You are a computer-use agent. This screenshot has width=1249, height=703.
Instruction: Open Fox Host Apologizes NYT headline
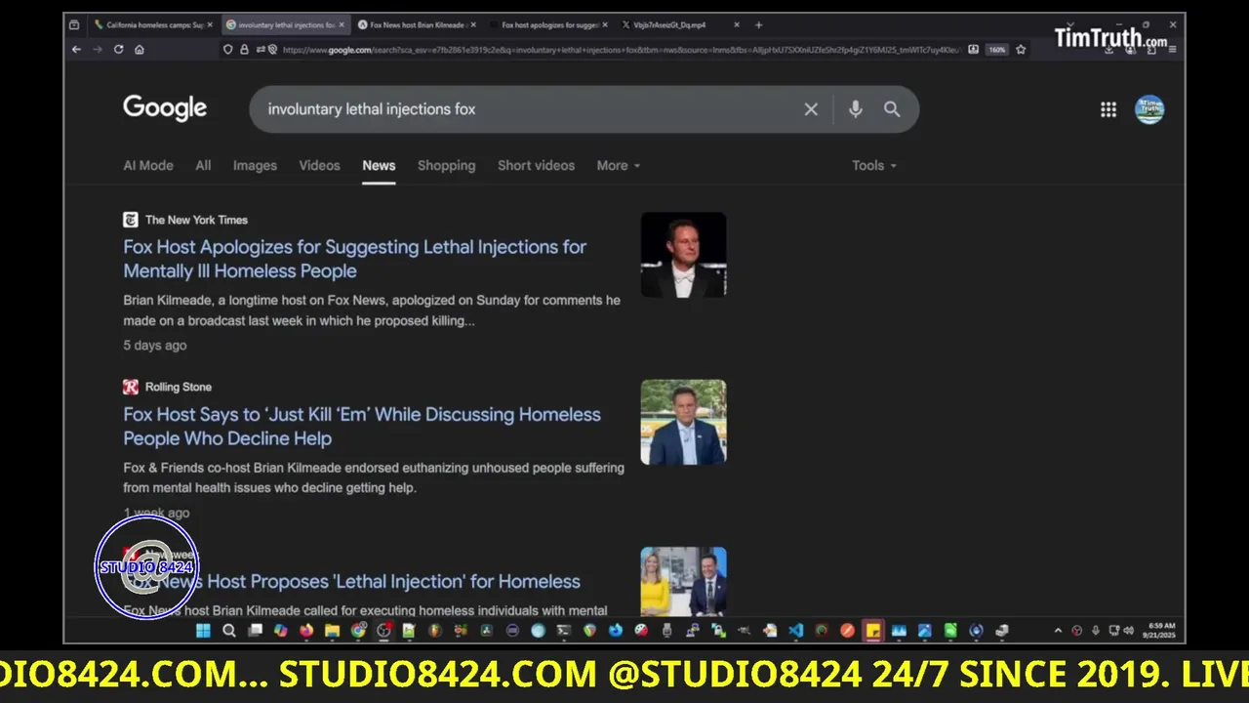tap(355, 259)
